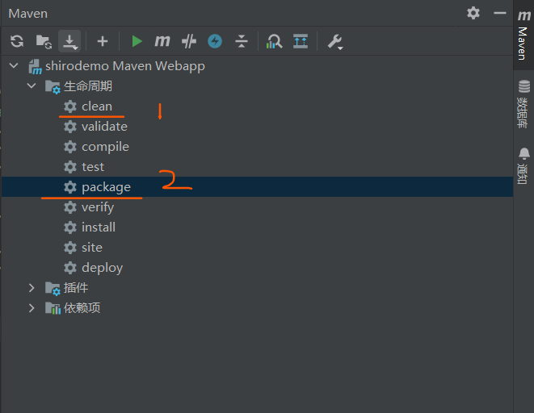Open the 通知 notifications side tab
The width and height of the screenshot is (534, 413).
[523, 165]
